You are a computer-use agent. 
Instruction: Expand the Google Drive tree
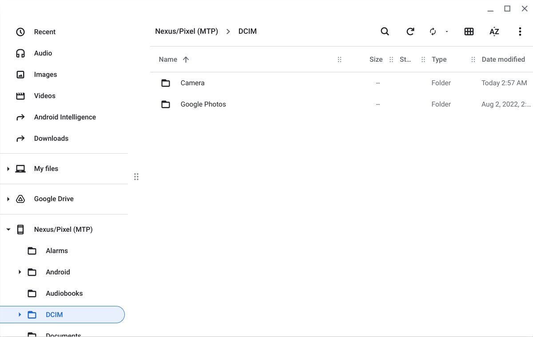(8, 199)
